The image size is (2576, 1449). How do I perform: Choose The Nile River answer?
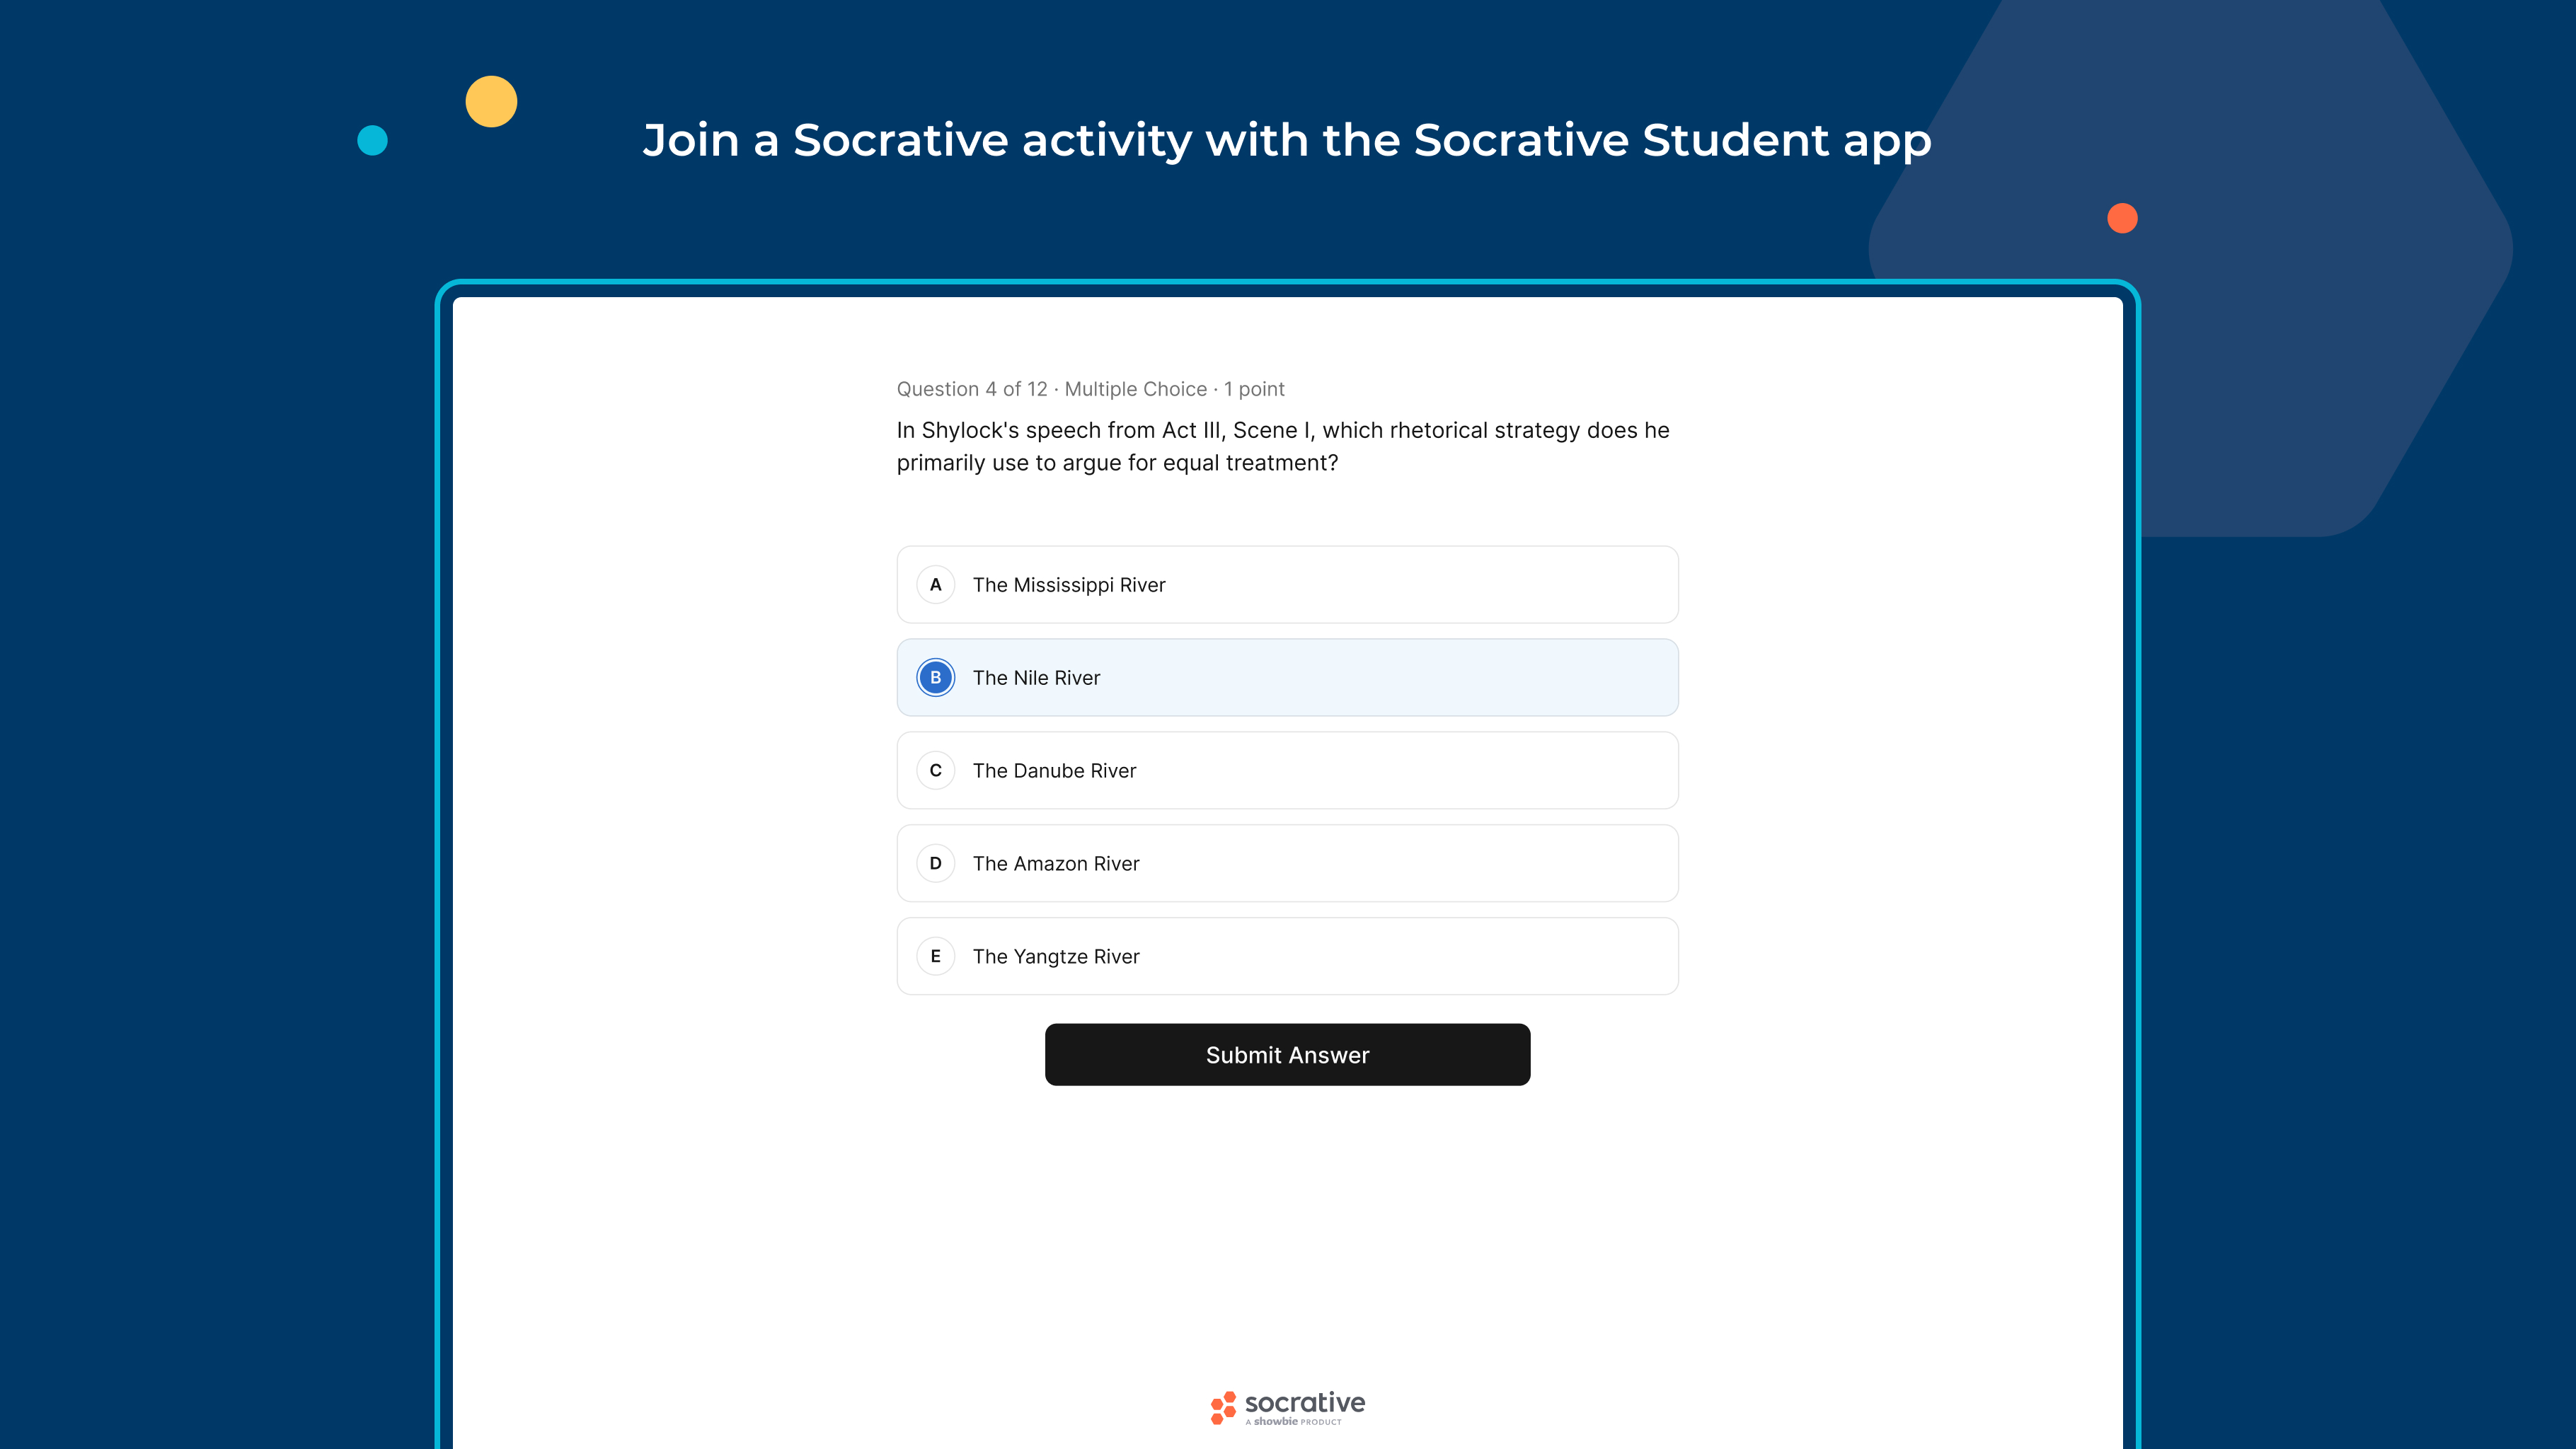point(1287,678)
